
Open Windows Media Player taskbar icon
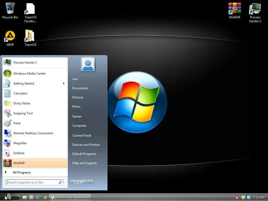pyautogui.click(x=31, y=197)
